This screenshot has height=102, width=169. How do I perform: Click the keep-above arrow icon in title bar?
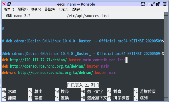click(148, 4)
